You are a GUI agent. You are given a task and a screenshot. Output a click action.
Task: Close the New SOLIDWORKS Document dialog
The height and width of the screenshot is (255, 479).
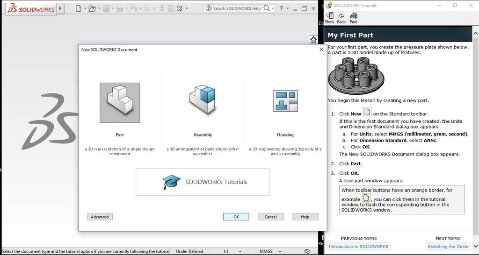click(321, 50)
